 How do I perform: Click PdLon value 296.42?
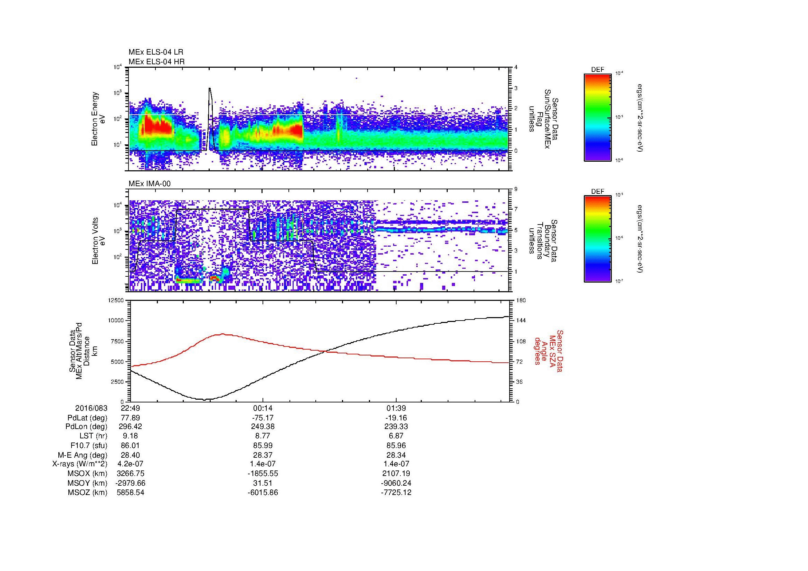click(x=131, y=427)
